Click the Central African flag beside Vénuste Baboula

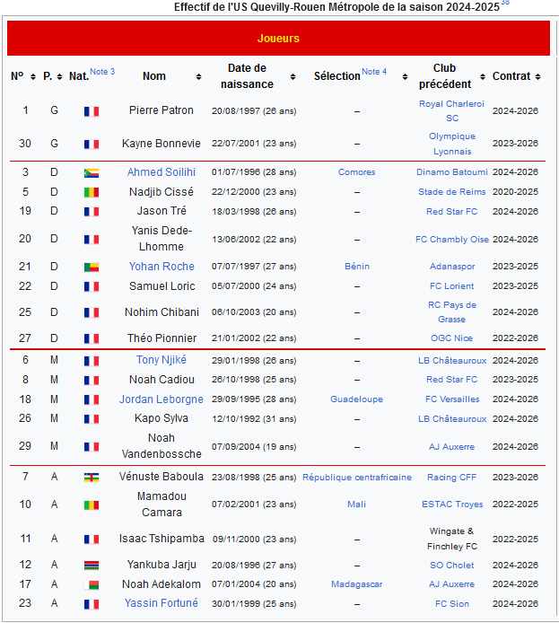92,478
